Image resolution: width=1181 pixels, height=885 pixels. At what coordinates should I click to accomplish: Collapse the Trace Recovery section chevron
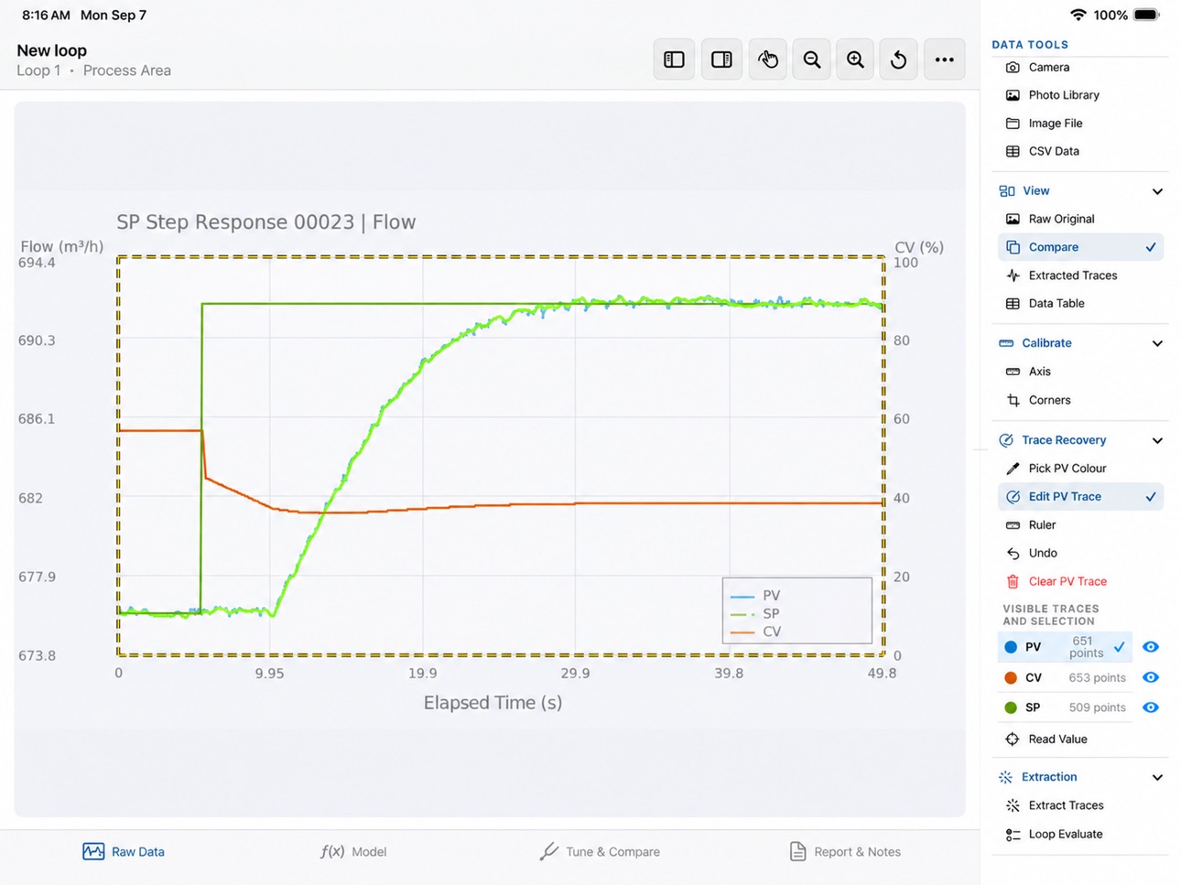pyautogui.click(x=1157, y=440)
